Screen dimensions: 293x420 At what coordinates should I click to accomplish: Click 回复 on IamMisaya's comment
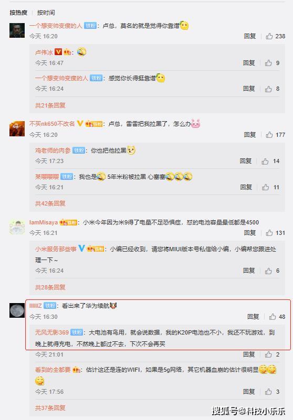tap(250, 233)
